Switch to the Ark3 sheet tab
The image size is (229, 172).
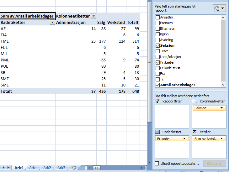pos(61,168)
